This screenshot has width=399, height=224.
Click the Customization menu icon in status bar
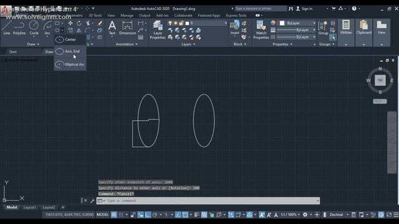pyautogui.click(x=397, y=215)
